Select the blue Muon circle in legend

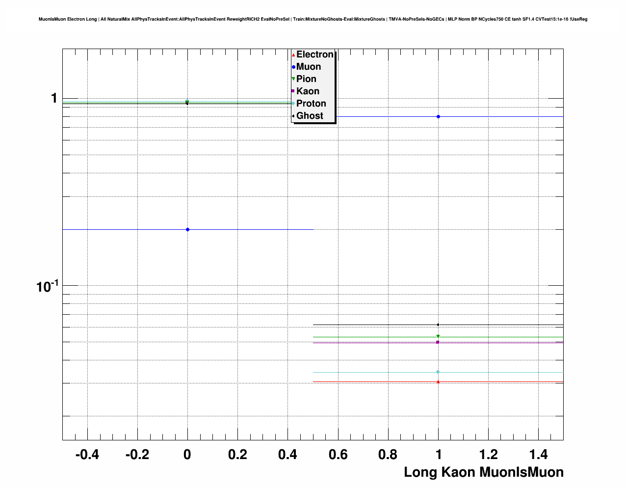tap(293, 67)
